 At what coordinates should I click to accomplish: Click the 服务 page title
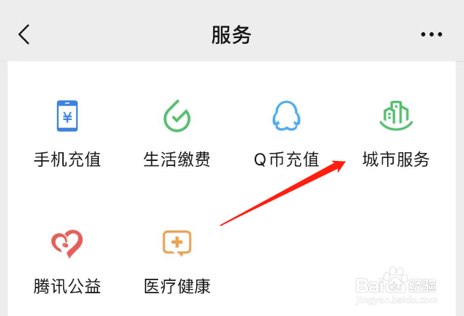231,34
